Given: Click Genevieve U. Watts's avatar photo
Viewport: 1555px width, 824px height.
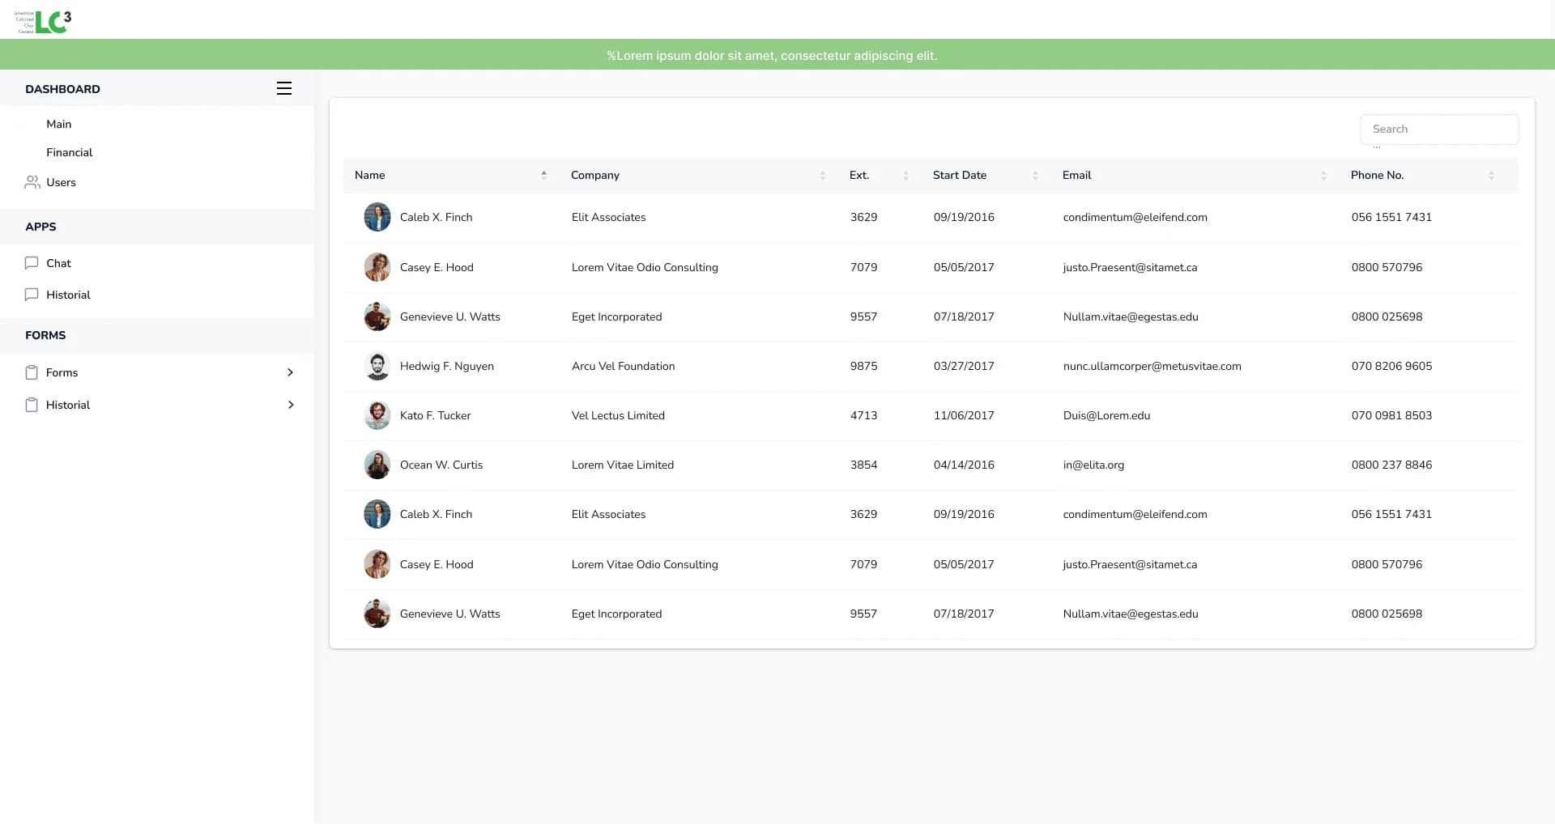Looking at the screenshot, I should click(377, 316).
